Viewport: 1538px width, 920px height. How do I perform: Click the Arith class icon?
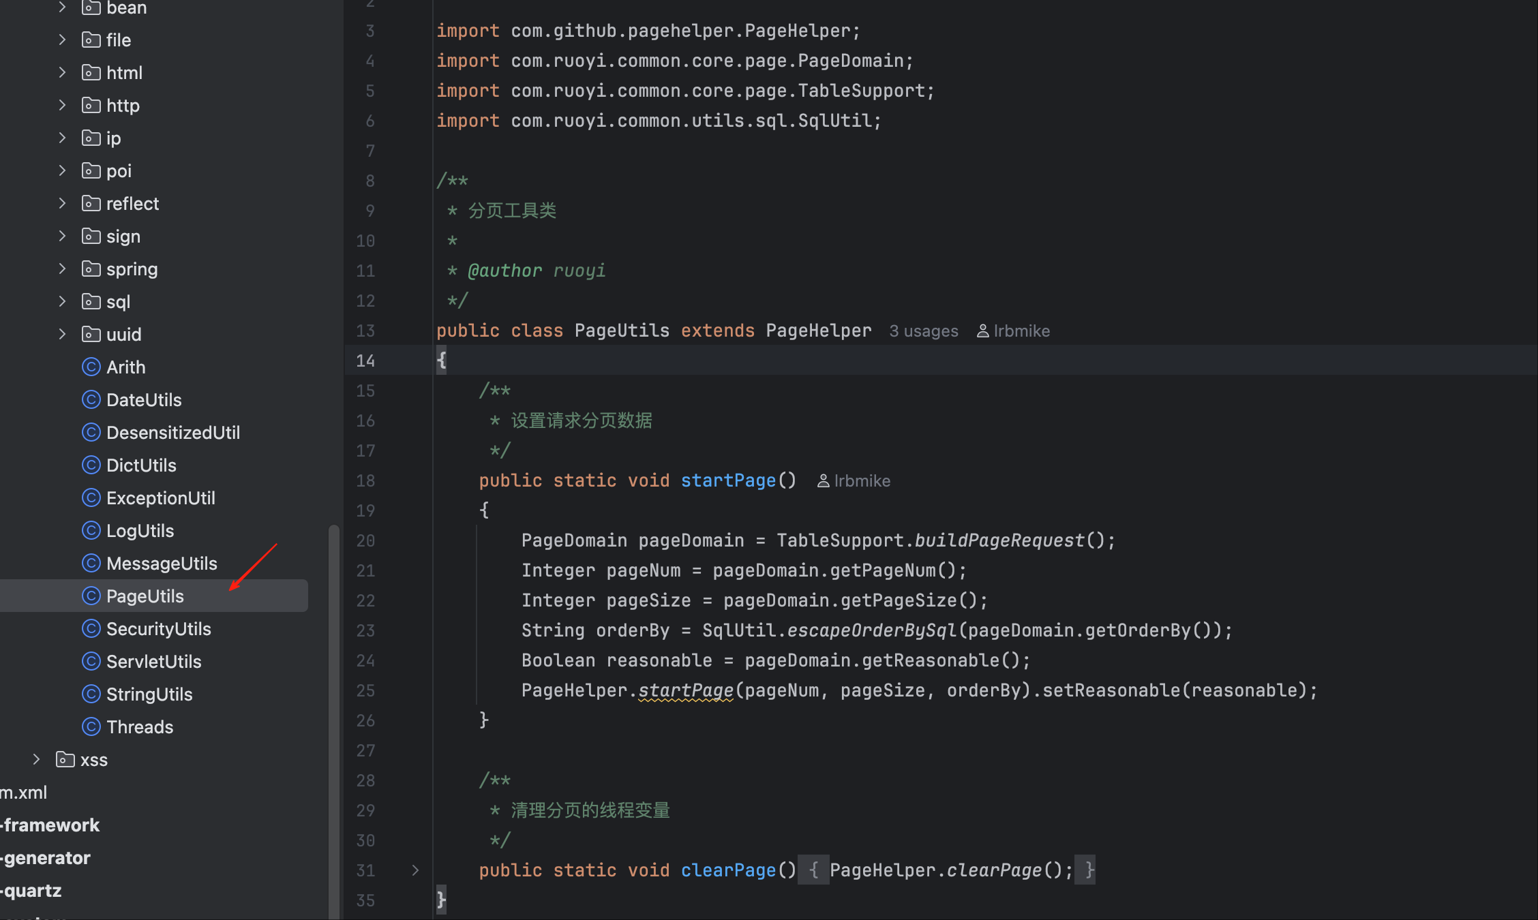coord(91,367)
